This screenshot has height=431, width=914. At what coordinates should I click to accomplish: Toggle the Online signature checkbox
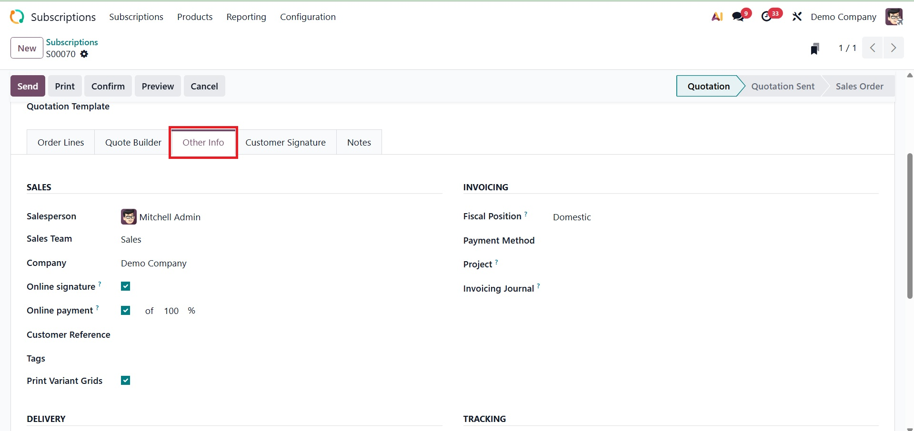(126, 286)
